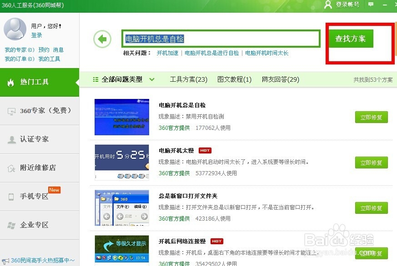397x266 pixels.
Task: Click the folder window thumbnail for 总是新窗口打开文件夹
Action: coord(122,208)
